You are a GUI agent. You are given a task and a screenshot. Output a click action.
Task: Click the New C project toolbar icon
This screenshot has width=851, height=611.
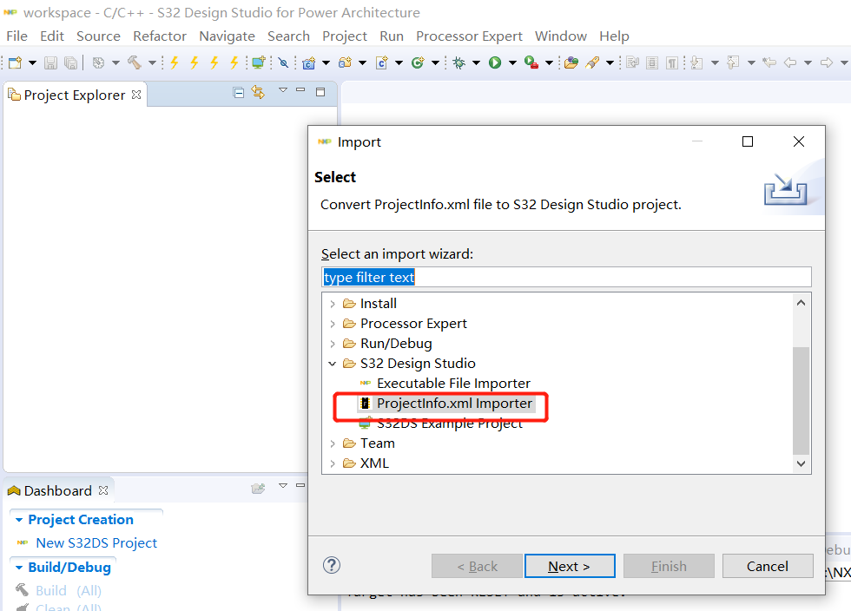pos(309,63)
